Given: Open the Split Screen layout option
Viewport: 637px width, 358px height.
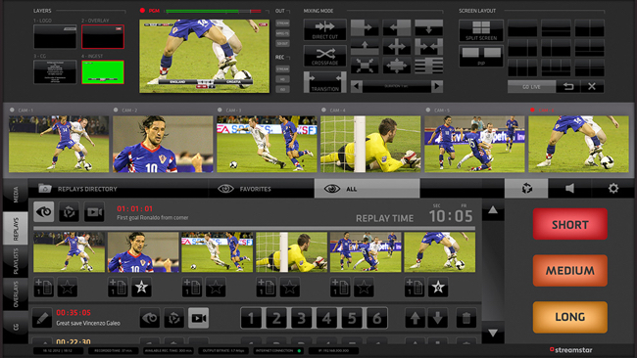Looking at the screenshot, I should coord(481,30).
